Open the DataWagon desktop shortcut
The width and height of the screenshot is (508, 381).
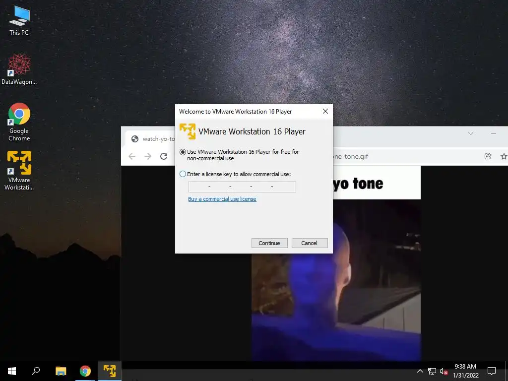coord(19,69)
